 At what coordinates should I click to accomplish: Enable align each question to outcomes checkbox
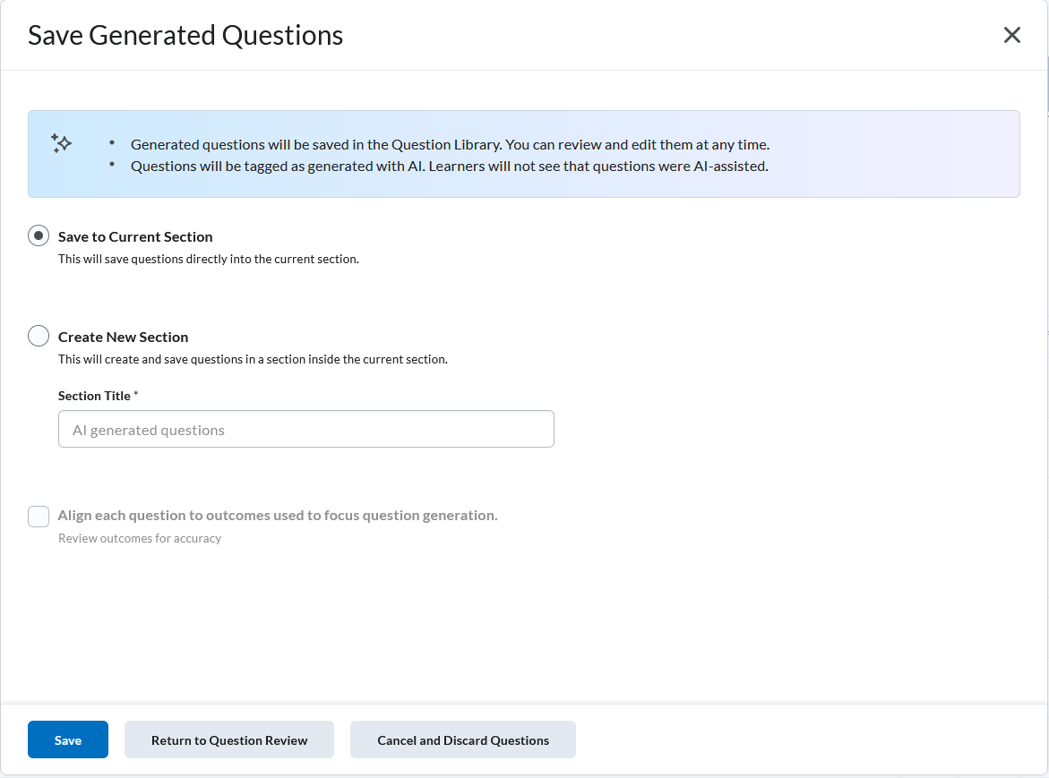tap(39, 516)
